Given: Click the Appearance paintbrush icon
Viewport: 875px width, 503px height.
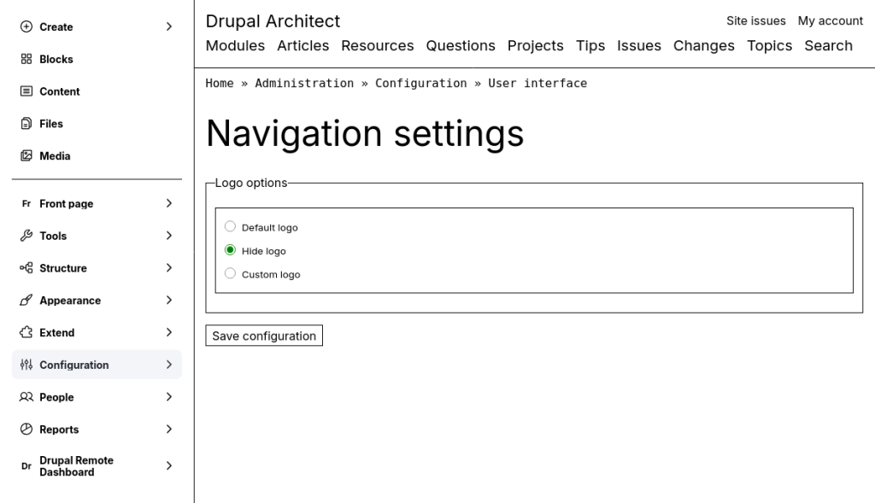Looking at the screenshot, I should click(x=26, y=301).
